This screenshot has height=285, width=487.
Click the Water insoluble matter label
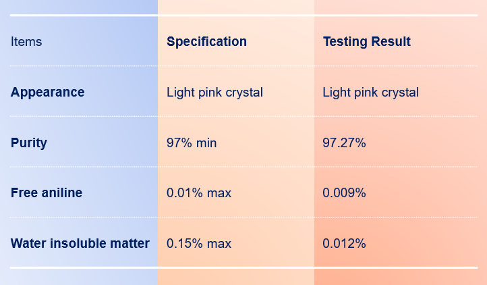click(x=80, y=243)
